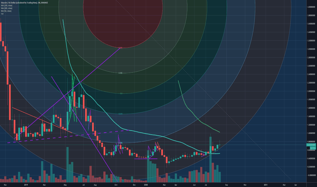317x187 pixels.
Task: Click the countdown label below current price
Action: [x=313, y=148]
